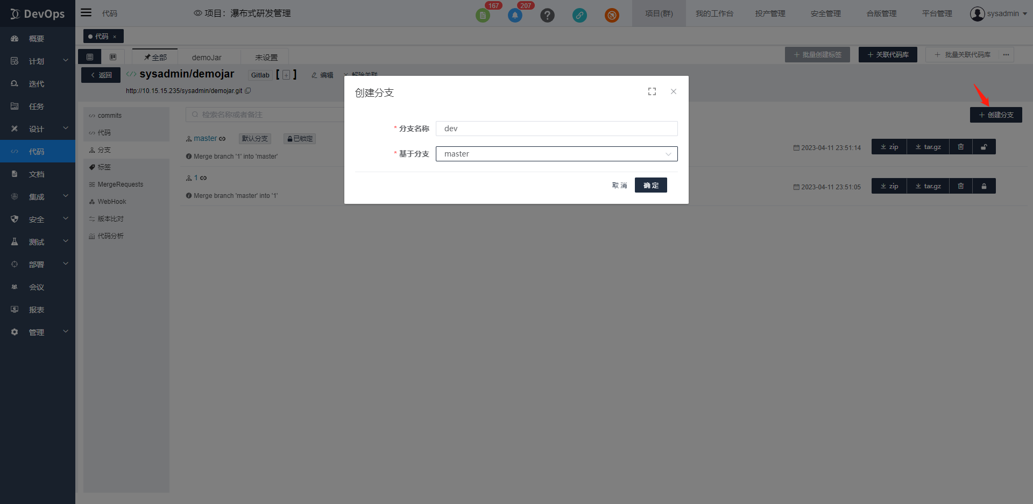Focus the branch search box
Viewport: 1033px width, 504px height.
265,115
